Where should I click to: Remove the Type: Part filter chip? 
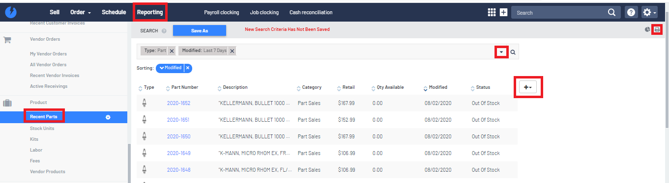tap(172, 51)
